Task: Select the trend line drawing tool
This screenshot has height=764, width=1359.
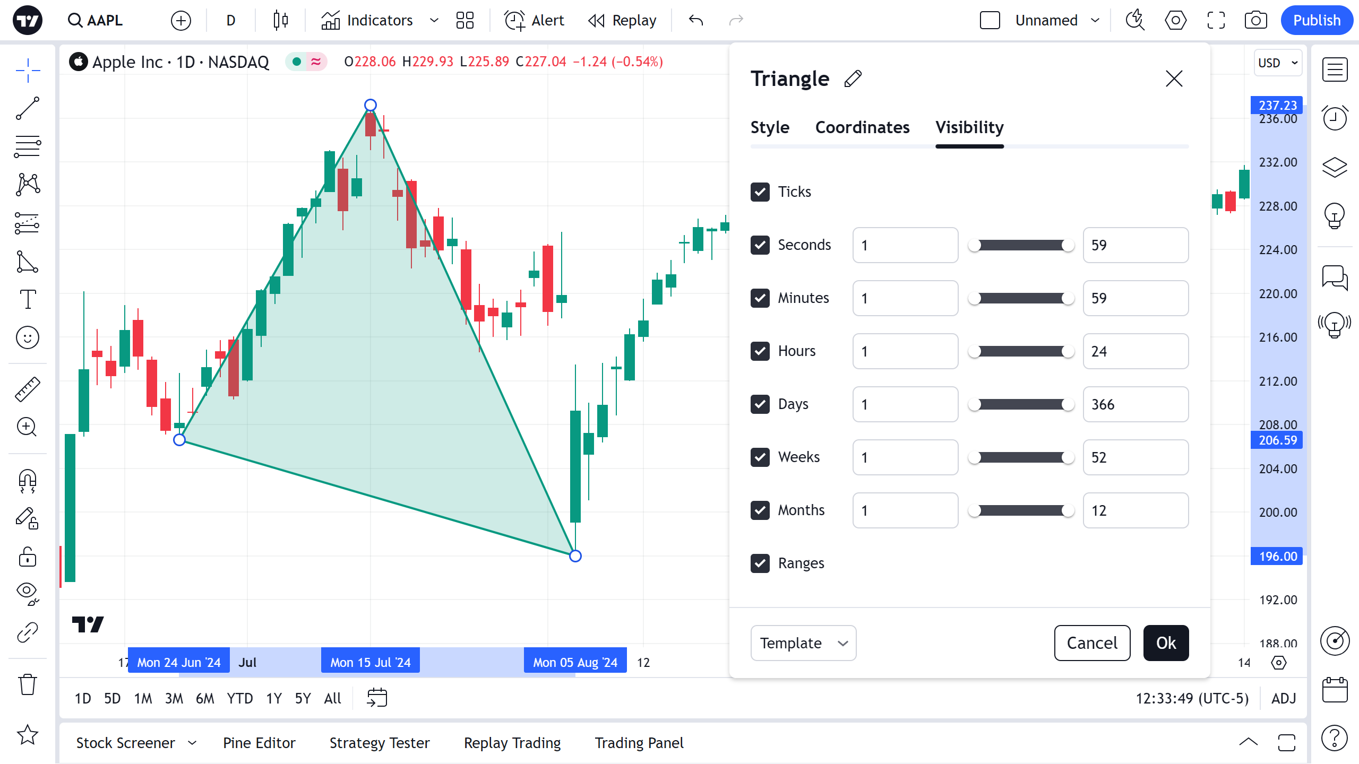Action: coord(28,109)
